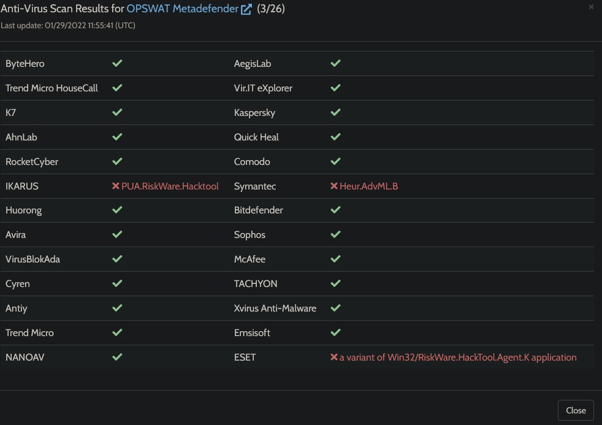Screen dimensions: 602x425
Task: Click the red X icon beside Symantec
Action: 334,186
